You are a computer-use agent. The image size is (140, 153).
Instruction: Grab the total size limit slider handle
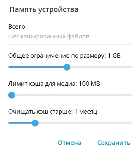click(67, 67)
